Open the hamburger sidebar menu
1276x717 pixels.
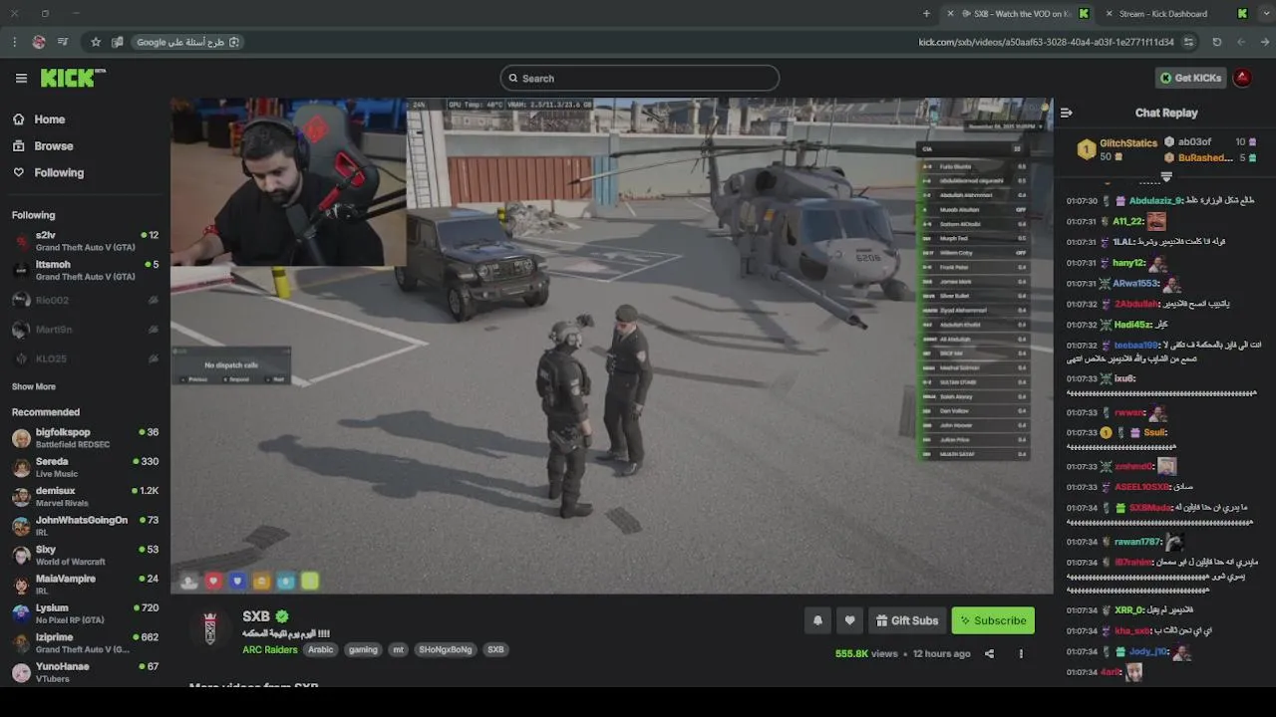pyautogui.click(x=21, y=78)
